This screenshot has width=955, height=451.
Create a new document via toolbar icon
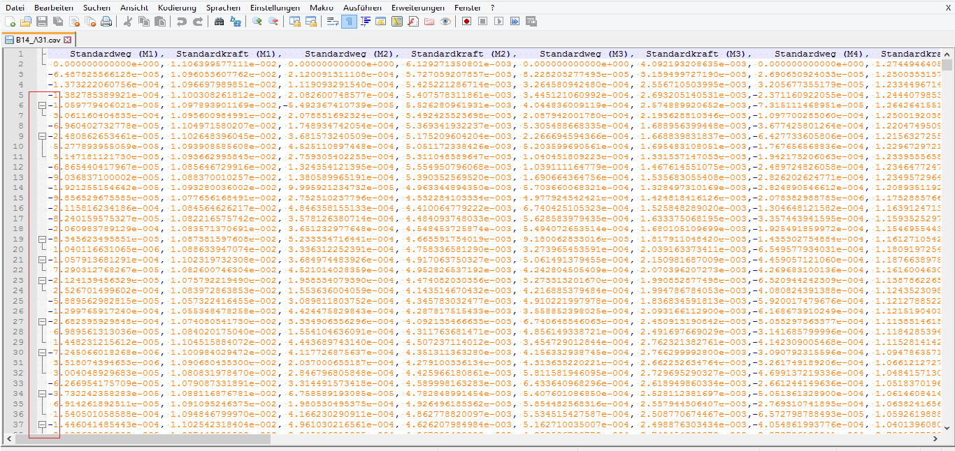point(10,22)
